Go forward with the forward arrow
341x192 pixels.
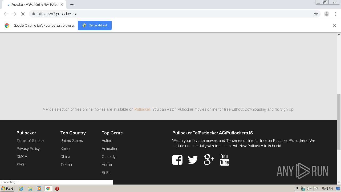14,14
